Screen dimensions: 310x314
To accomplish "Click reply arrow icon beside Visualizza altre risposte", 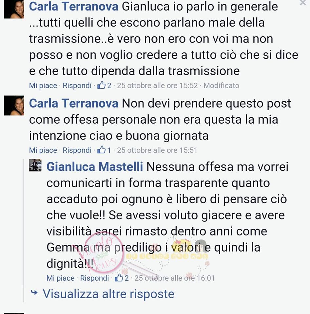I will pyautogui.click(x=34, y=292).
